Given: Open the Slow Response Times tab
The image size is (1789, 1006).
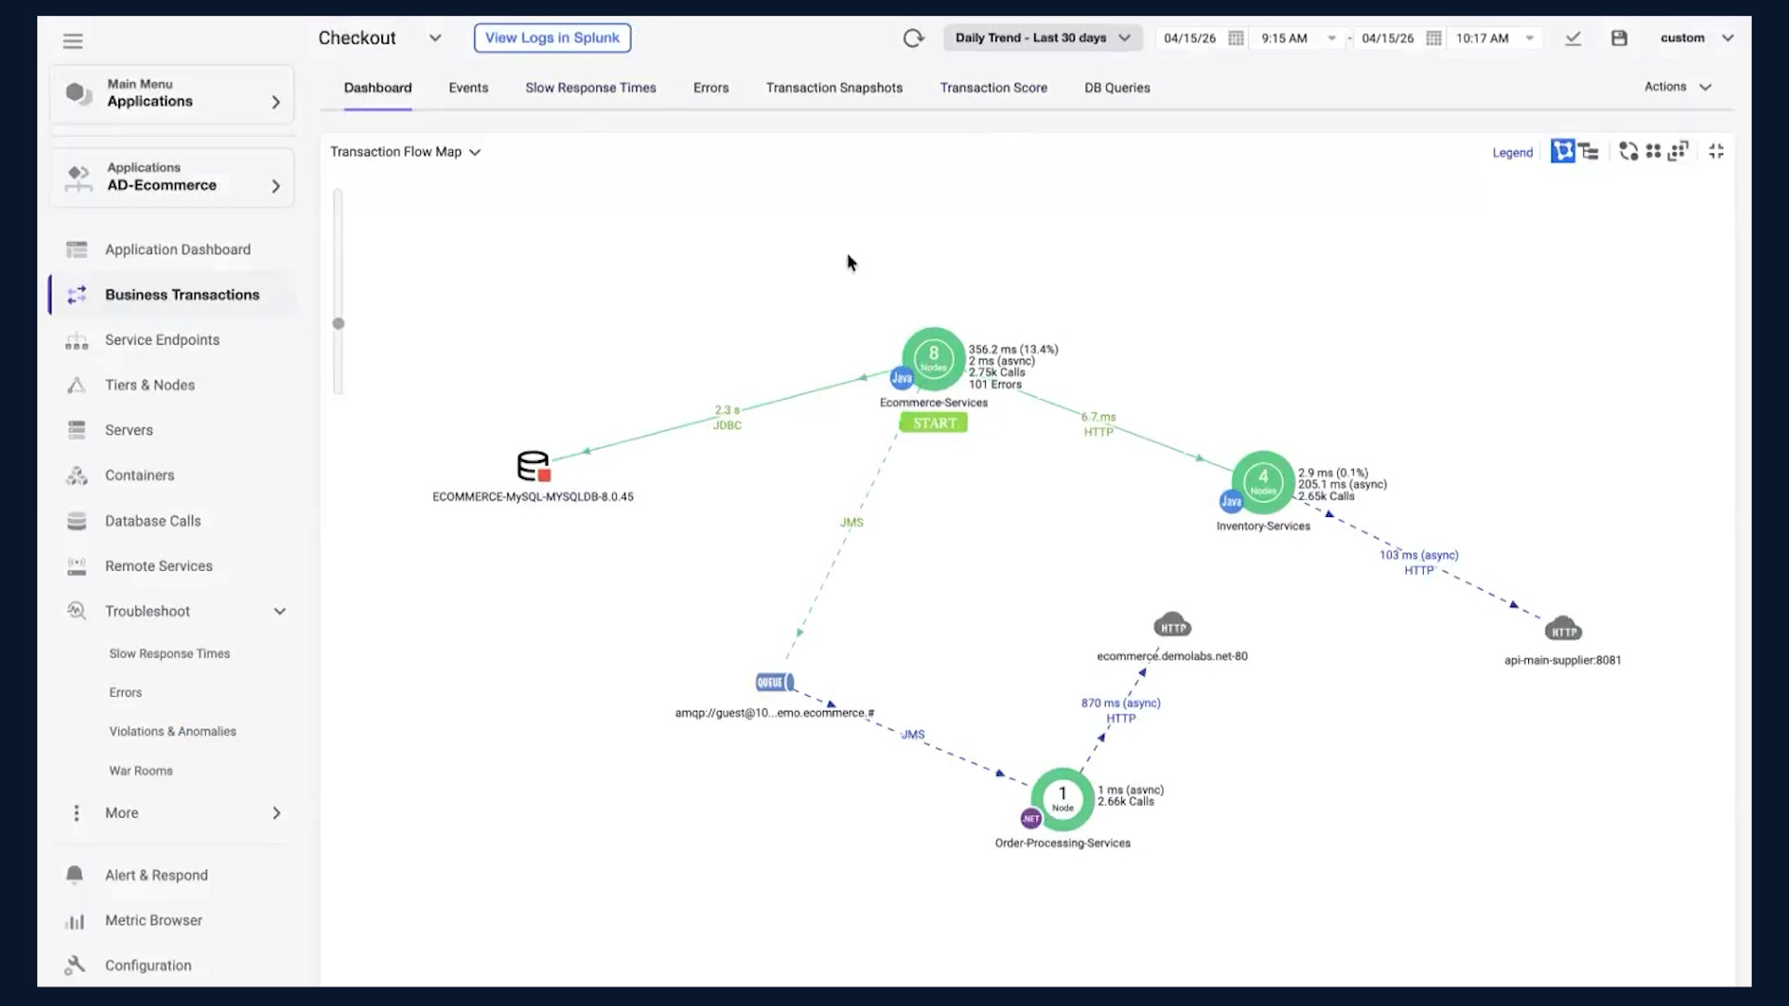Looking at the screenshot, I should [591, 88].
